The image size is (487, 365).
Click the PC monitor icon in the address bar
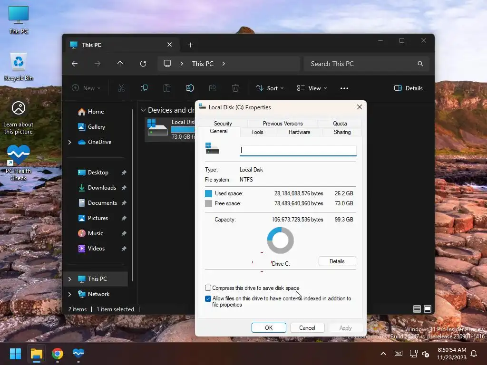tap(167, 64)
